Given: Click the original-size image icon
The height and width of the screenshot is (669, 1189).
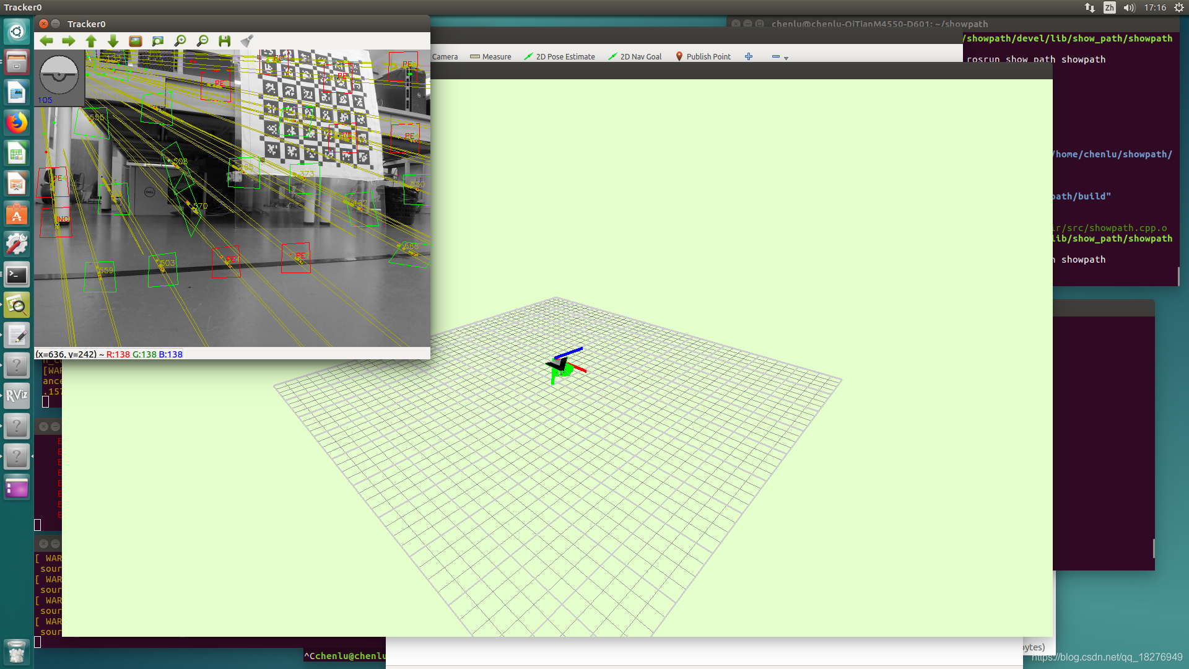Looking at the screenshot, I should click(x=136, y=41).
